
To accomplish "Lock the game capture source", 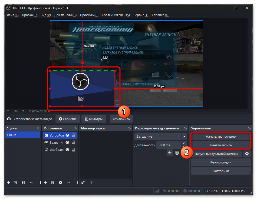I will tap(74, 142).
